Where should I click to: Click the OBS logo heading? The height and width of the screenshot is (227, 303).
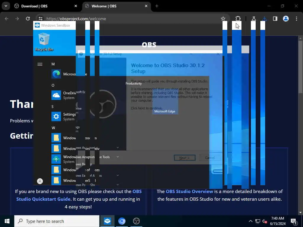click(149, 45)
